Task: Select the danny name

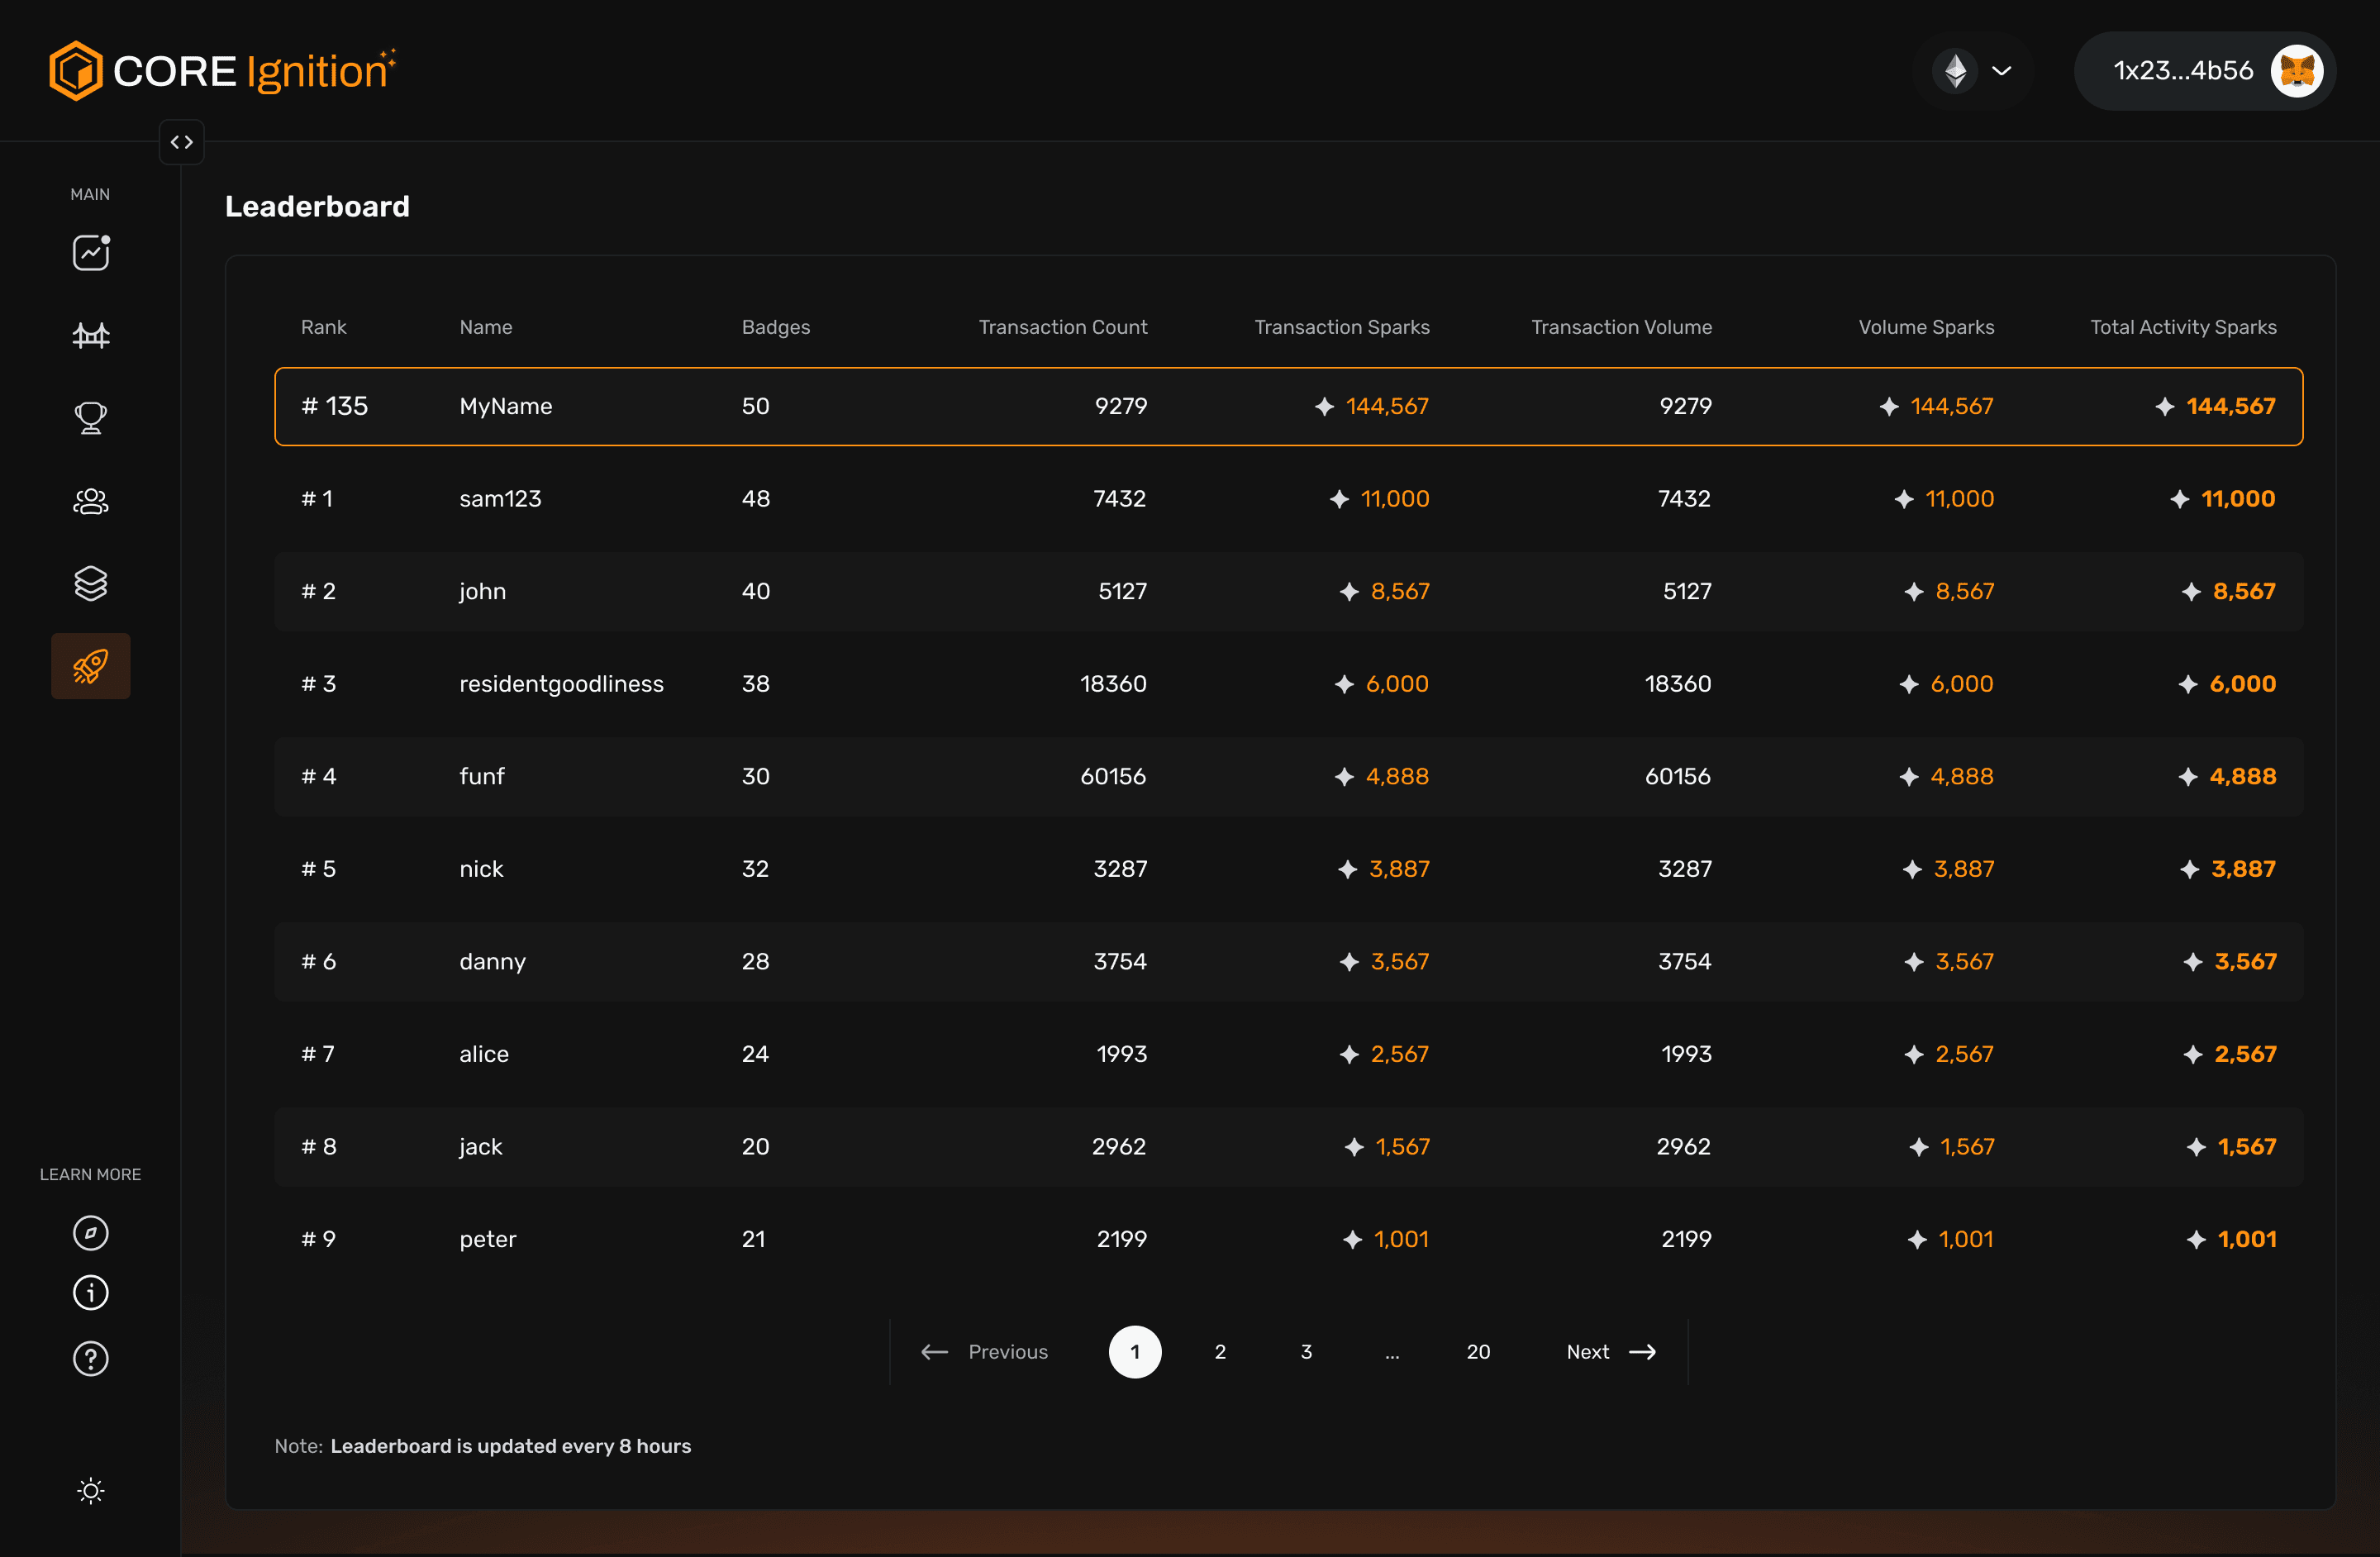Action: (492, 961)
